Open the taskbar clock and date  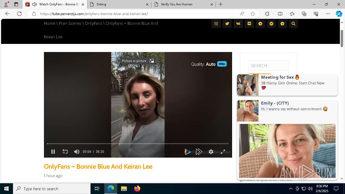click(322, 189)
